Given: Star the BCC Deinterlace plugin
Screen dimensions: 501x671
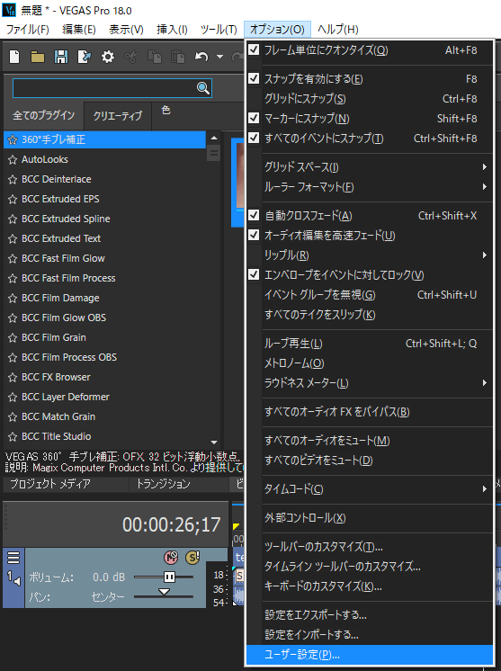Looking at the screenshot, I should pyautogui.click(x=13, y=179).
